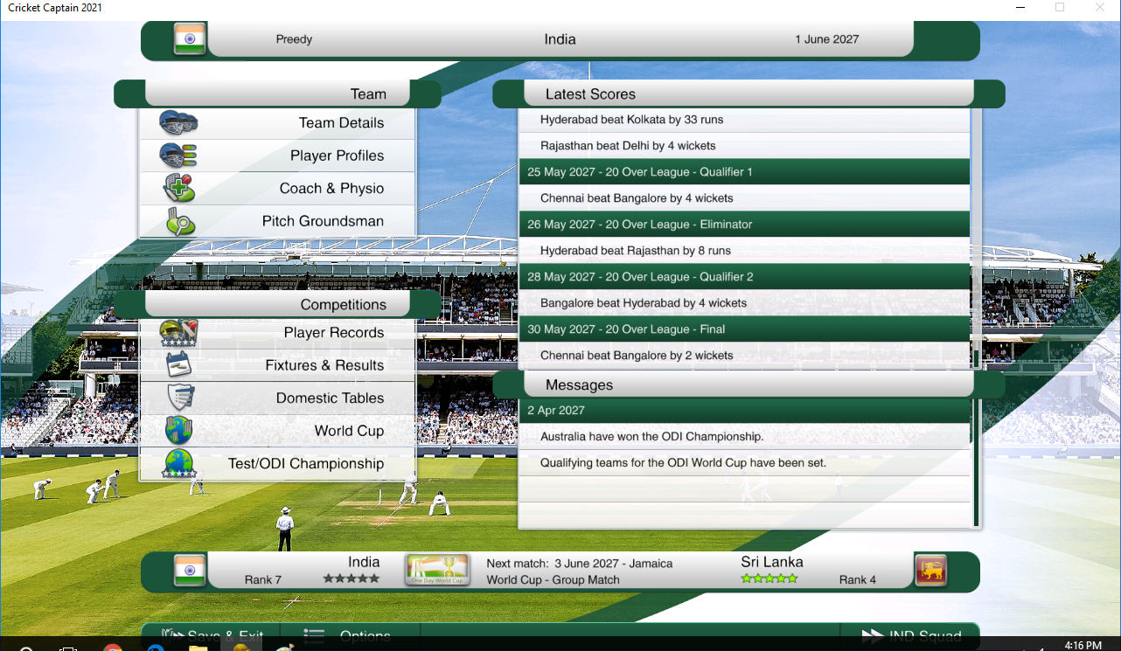The image size is (1121, 651).
Task: Click Sri Lanka's green star rating
Action: tap(769, 578)
